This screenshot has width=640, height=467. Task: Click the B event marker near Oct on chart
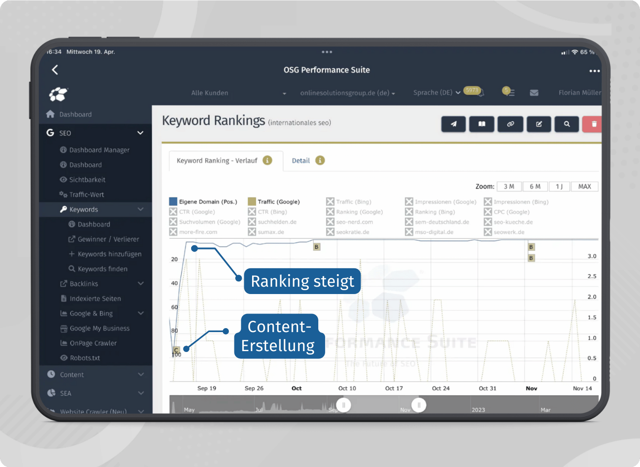[x=317, y=247]
